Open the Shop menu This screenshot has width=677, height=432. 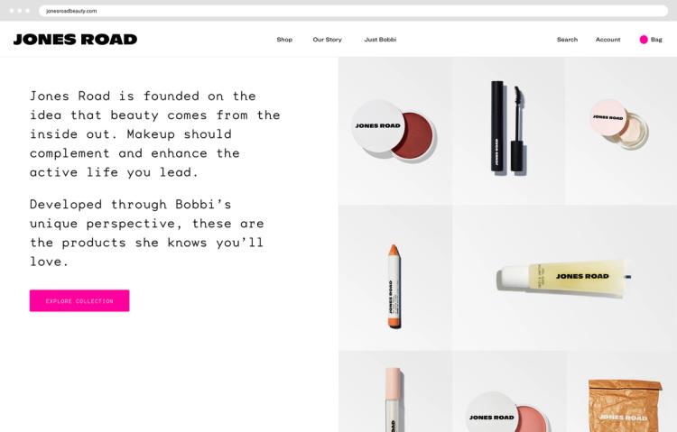pos(284,40)
